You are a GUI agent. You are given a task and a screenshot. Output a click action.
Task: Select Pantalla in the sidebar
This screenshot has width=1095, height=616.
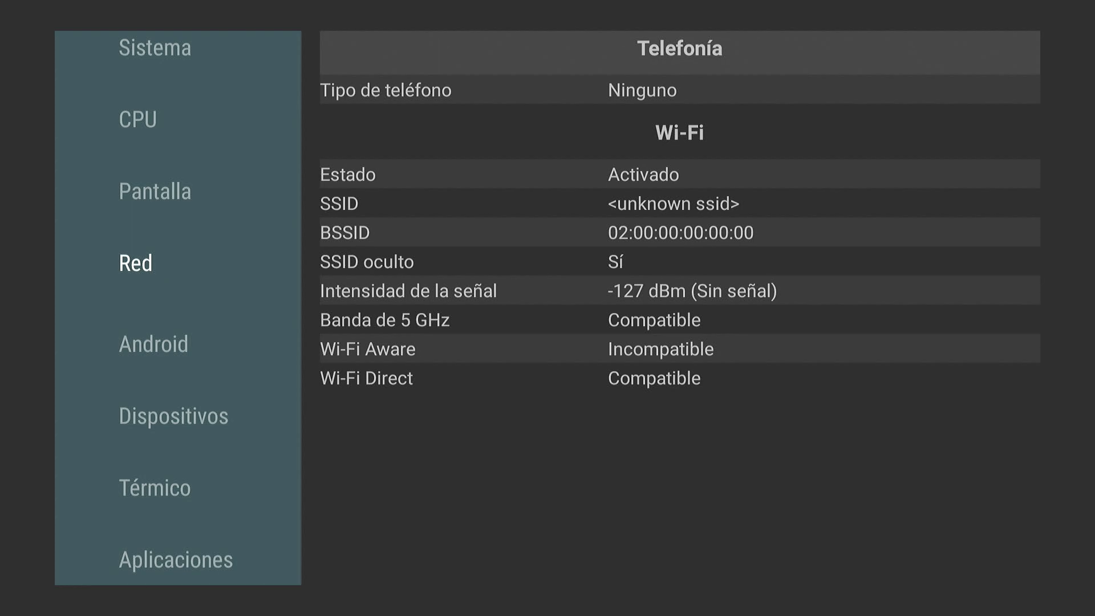pyautogui.click(x=155, y=192)
